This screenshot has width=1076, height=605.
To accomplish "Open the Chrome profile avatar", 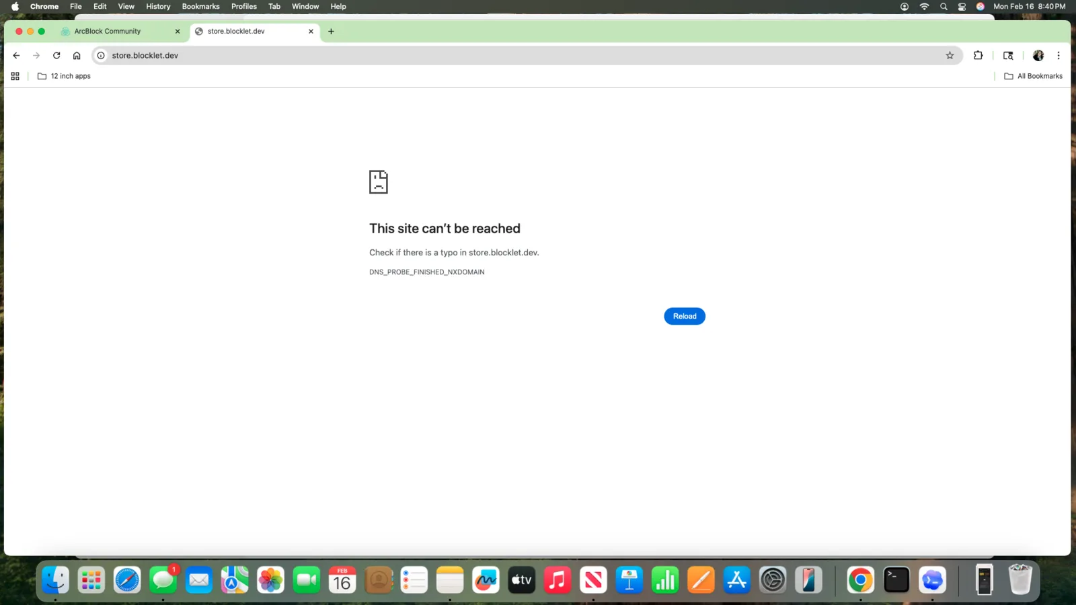I will click(1038, 56).
